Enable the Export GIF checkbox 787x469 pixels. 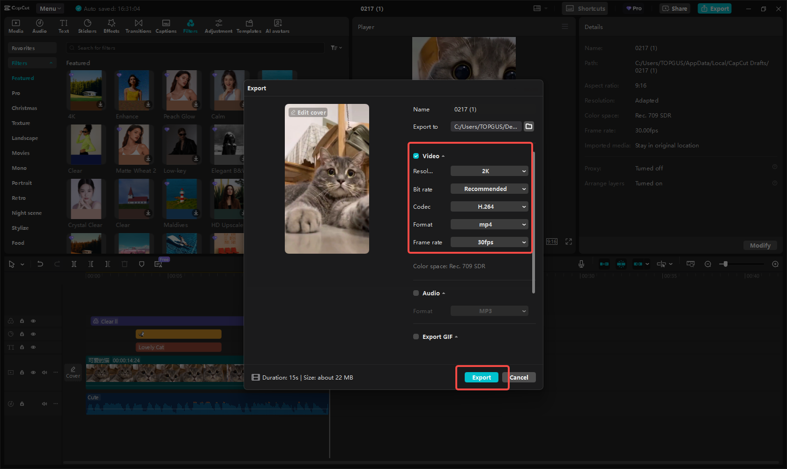(x=416, y=337)
